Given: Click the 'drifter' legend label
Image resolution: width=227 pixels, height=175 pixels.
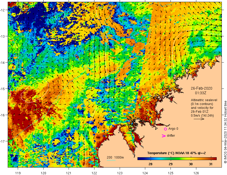Looking at the screenshot, I should [171, 136].
